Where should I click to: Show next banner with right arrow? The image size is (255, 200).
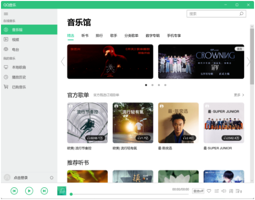pos(249,62)
